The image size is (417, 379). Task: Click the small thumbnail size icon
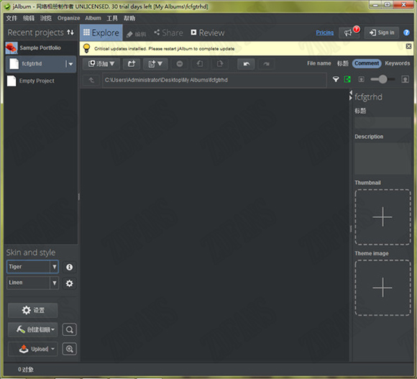pyautogui.click(x=362, y=79)
